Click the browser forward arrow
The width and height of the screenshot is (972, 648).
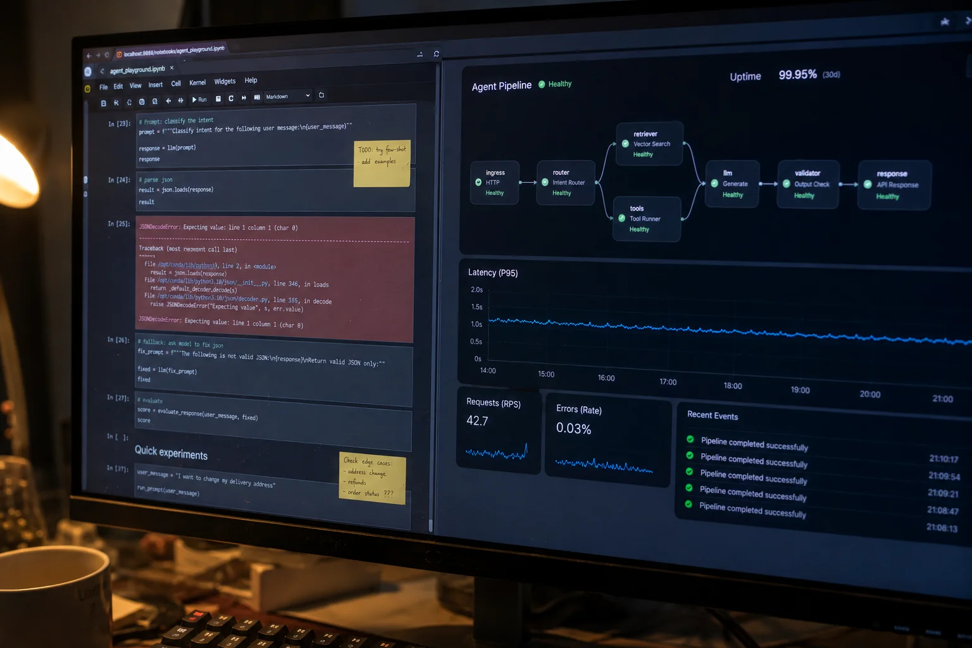coord(98,55)
